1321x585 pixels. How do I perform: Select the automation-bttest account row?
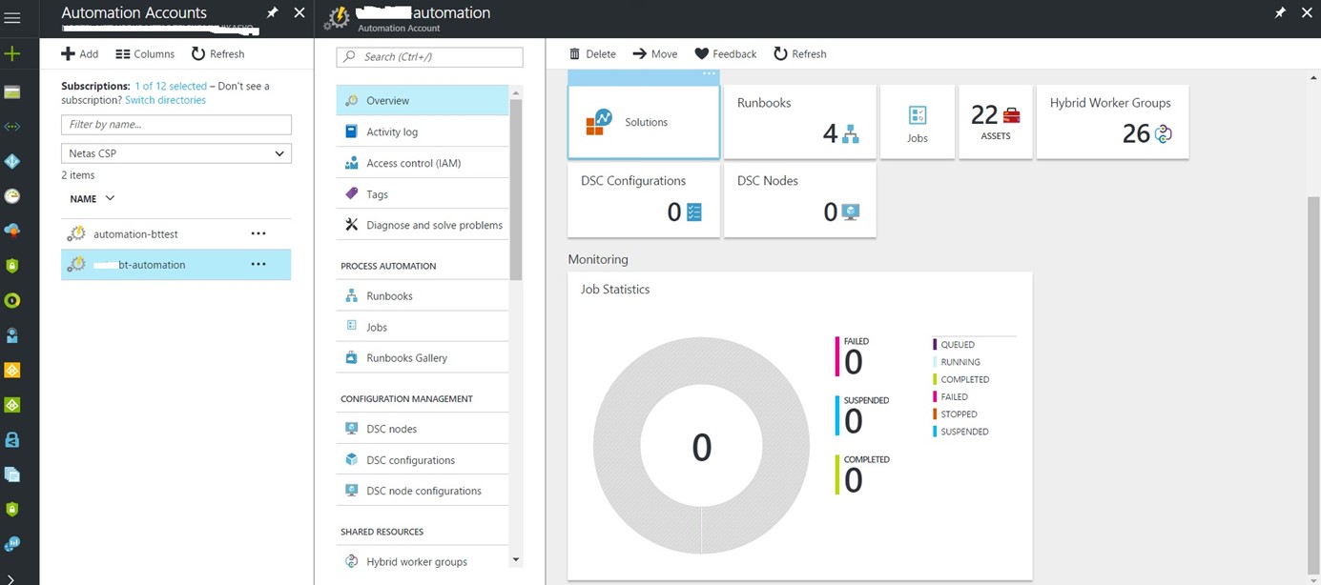point(175,233)
